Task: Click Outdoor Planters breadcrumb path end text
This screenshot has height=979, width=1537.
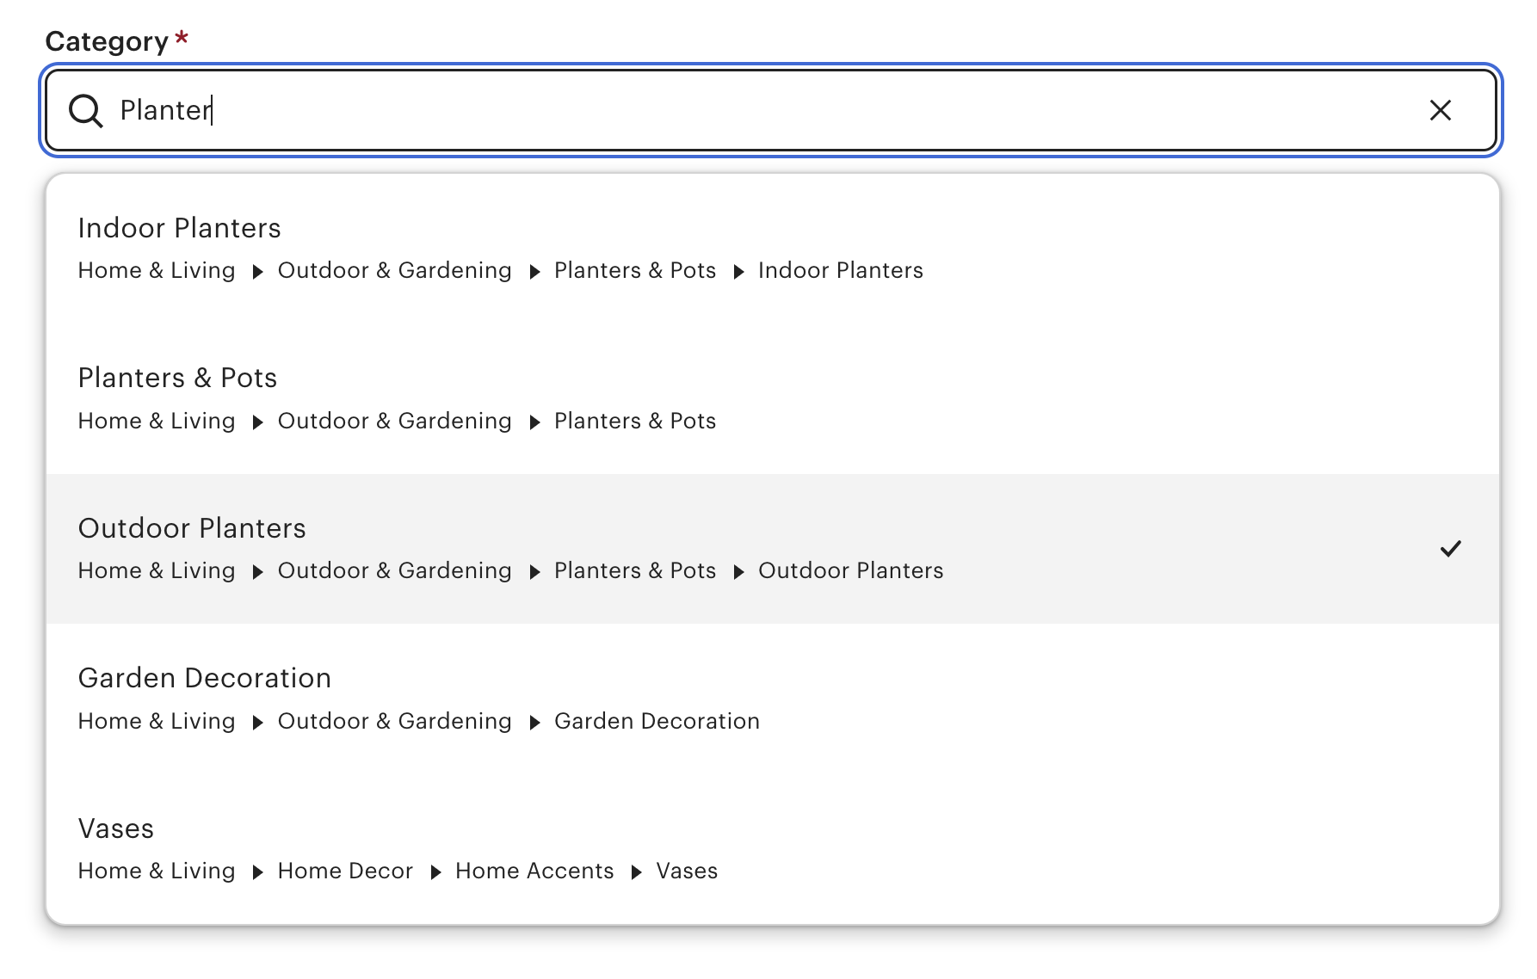Action: [x=851, y=570]
